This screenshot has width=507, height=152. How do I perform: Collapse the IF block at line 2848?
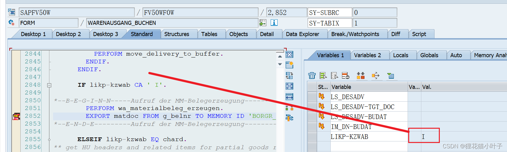pyautogui.click(x=49, y=85)
